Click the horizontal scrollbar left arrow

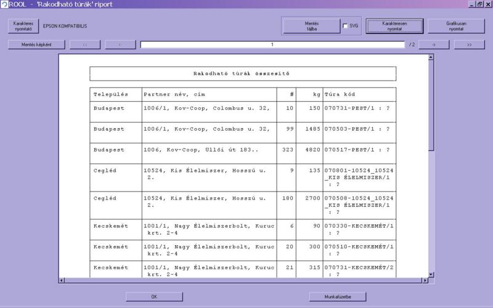tap(62, 280)
